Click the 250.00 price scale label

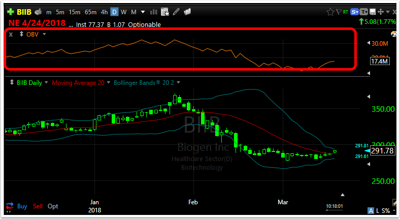(x=383, y=181)
